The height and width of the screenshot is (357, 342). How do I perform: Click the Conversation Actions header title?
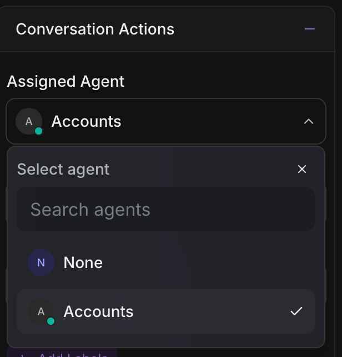pyautogui.click(x=95, y=29)
